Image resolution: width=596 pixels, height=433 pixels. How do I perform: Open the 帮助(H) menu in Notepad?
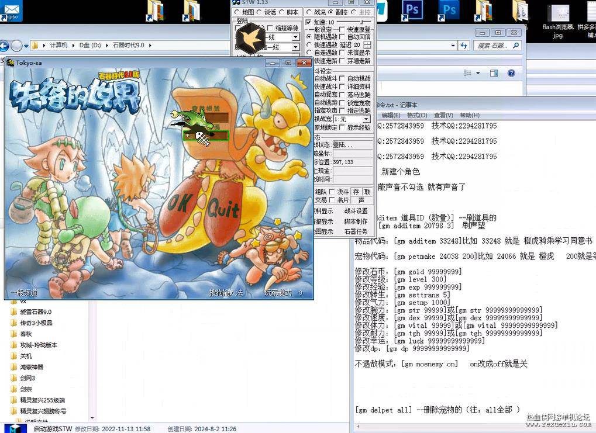coord(470,115)
